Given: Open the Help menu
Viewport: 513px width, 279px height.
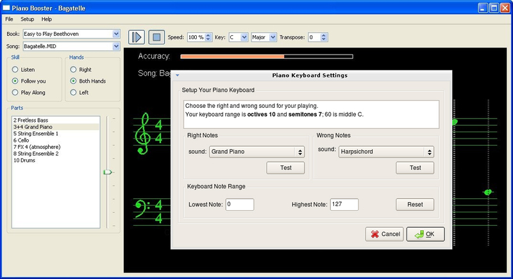Looking at the screenshot, I should [47, 19].
